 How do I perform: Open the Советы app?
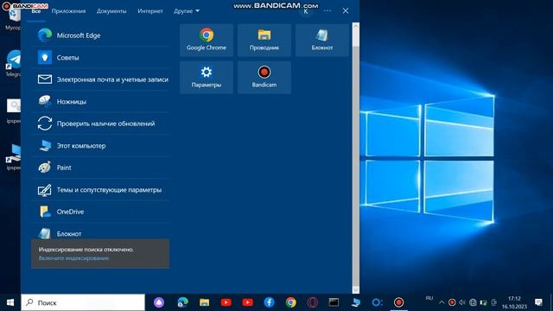[100, 58]
